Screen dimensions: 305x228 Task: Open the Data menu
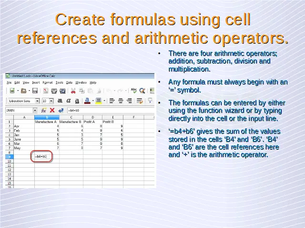pyautogui.click(x=69, y=82)
